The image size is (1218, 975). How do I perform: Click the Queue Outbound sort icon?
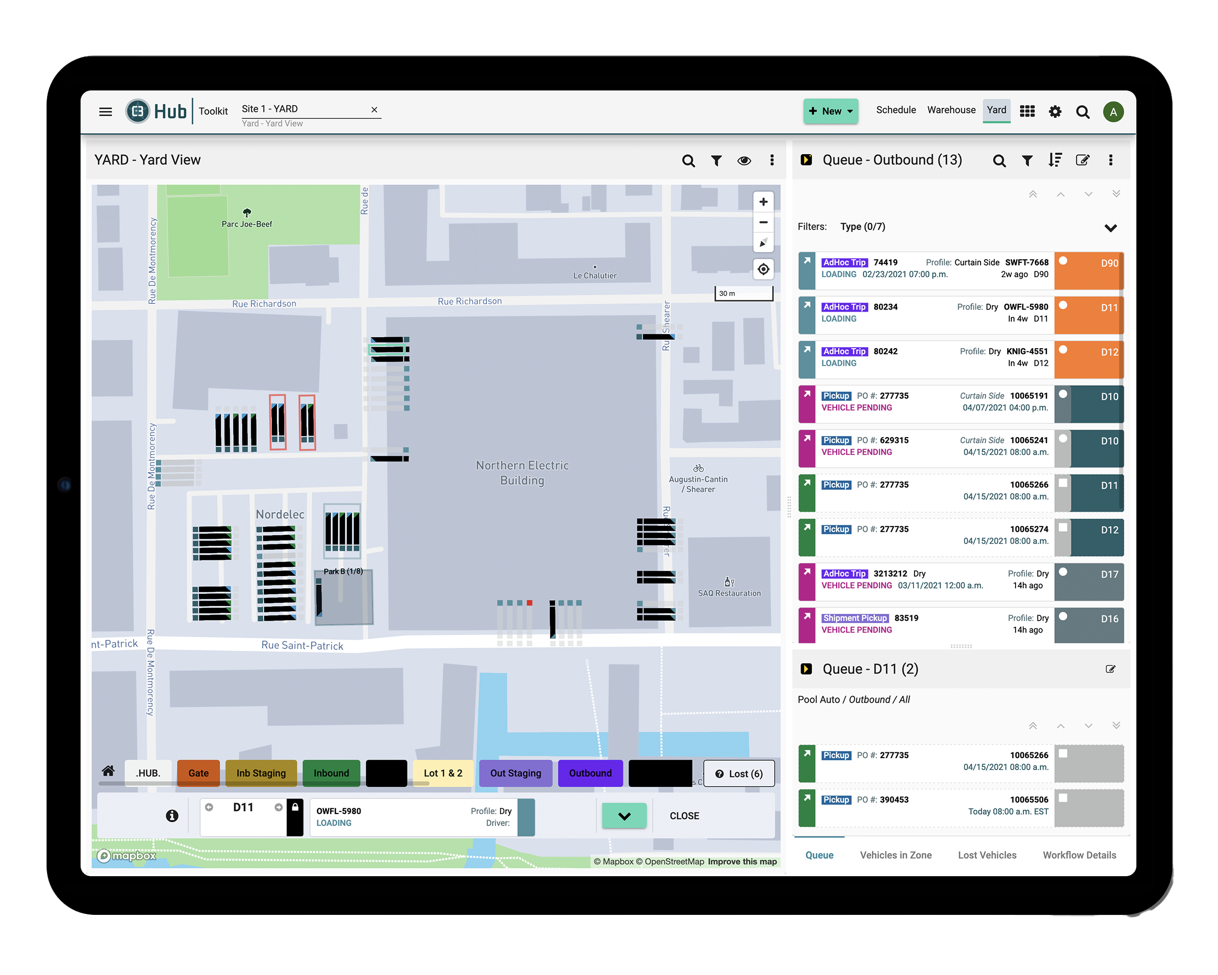[x=1055, y=160]
